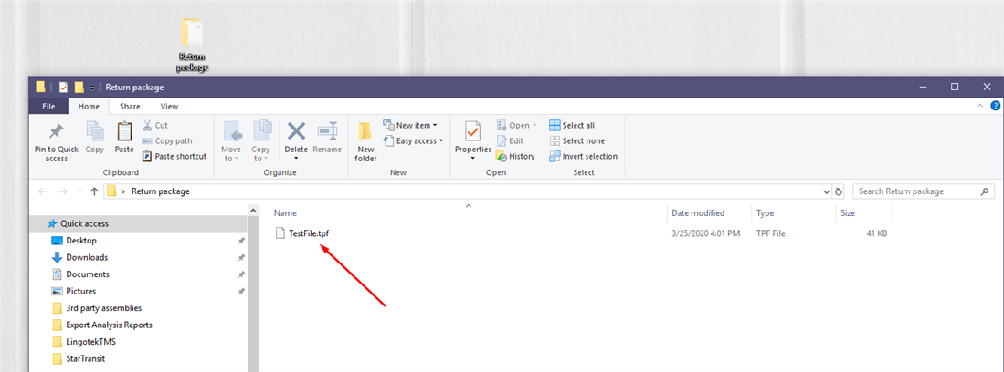Open Recent locations dropdown arrow

coord(79,191)
